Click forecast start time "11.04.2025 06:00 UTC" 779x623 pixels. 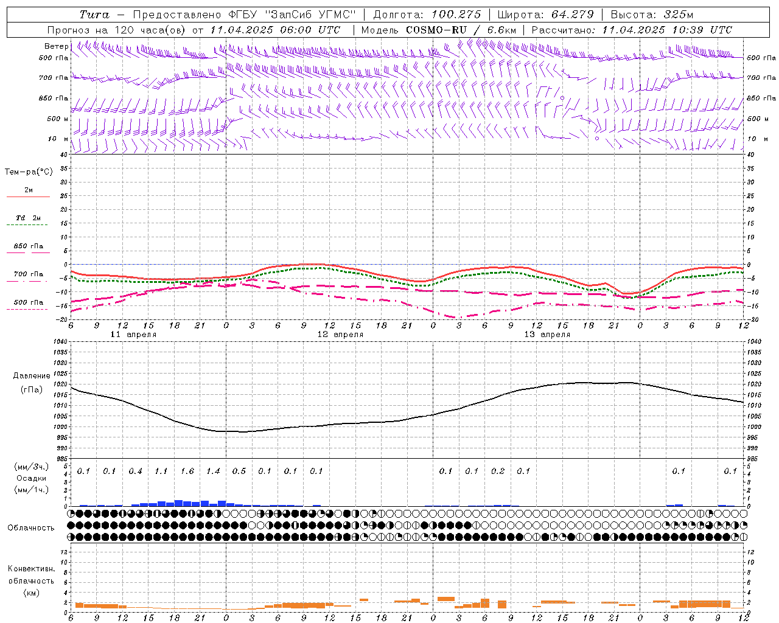tap(275, 30)
